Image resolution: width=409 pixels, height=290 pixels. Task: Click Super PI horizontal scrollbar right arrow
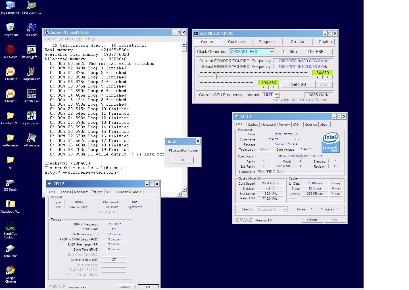(179, 194)
